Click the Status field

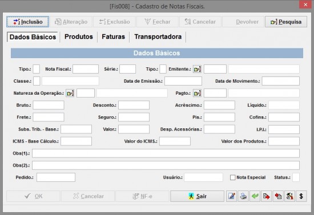tap(296, 177)
